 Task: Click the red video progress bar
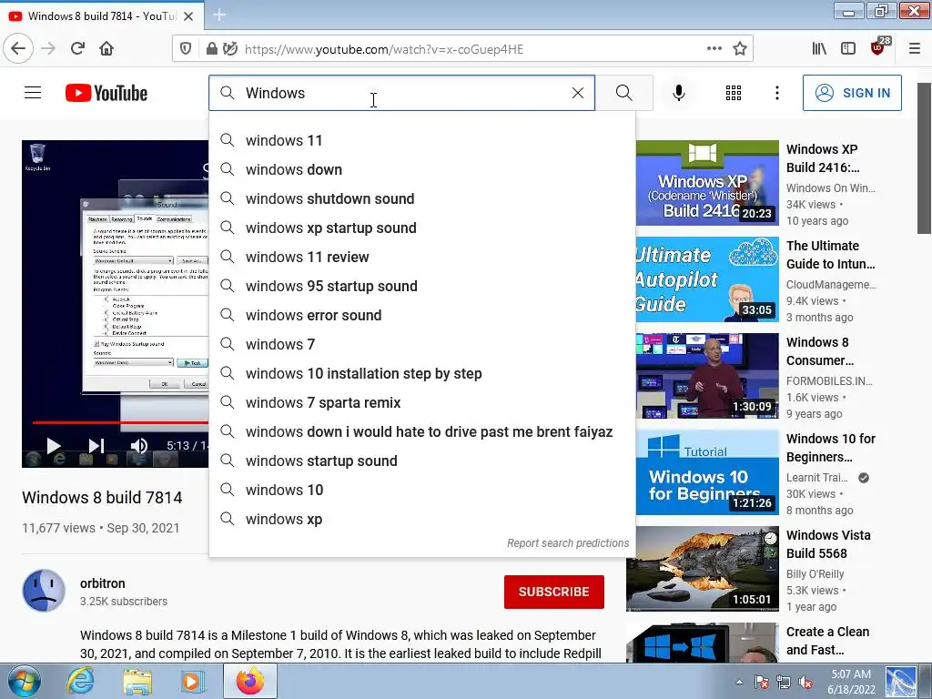click(120, 422)
